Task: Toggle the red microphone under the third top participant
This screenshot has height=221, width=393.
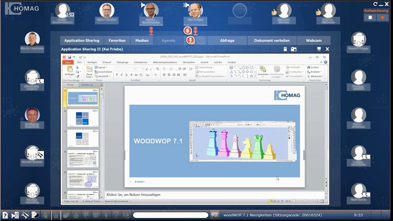Action: [151, 31]
